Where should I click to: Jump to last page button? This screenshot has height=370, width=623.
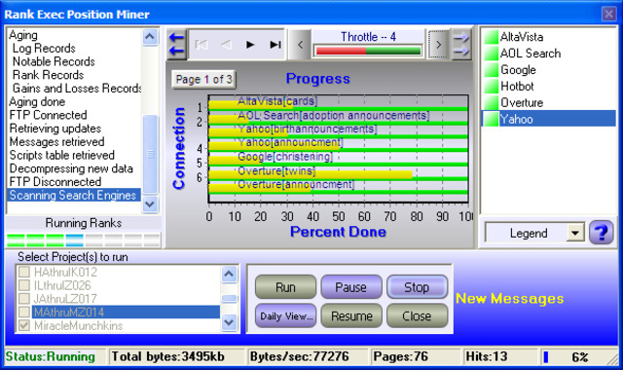click(275, 45)
